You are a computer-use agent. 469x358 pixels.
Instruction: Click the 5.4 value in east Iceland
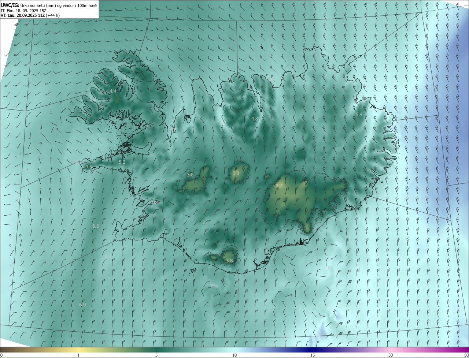point(359,115)
